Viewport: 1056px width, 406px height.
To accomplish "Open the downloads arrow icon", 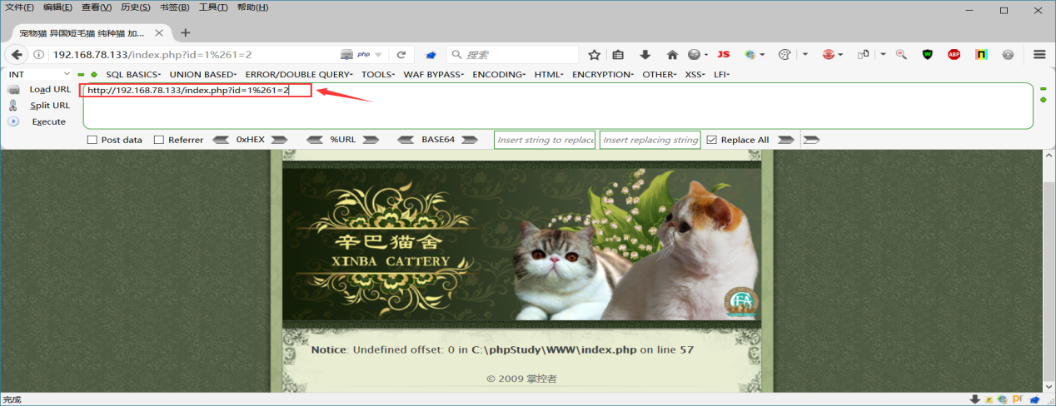I will click(645, 55).
